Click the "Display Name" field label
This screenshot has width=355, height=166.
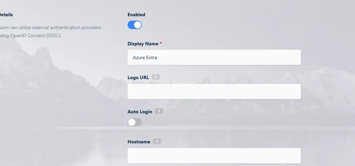click(143, 44)
